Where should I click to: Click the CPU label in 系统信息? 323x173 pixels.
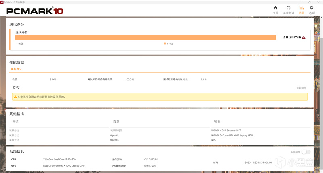pos(14,160)
